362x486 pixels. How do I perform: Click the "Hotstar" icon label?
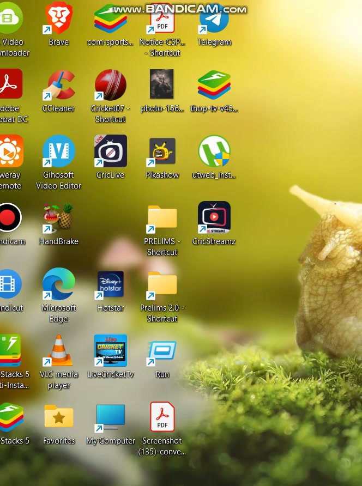point(111,308)
